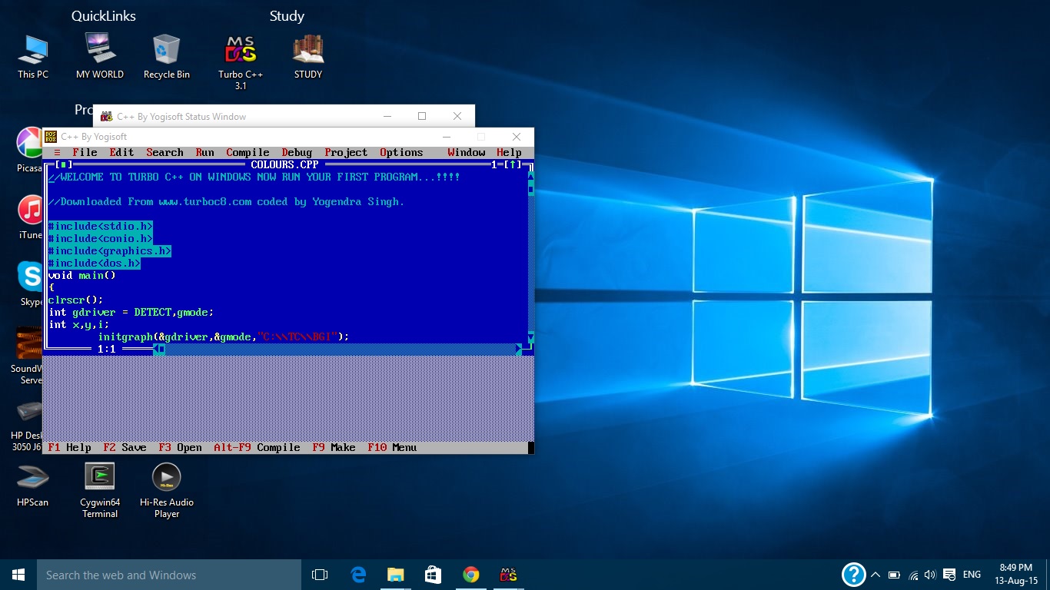
Task: Click the blue help question-mark tray icon
Action: (x=854, y=575)
